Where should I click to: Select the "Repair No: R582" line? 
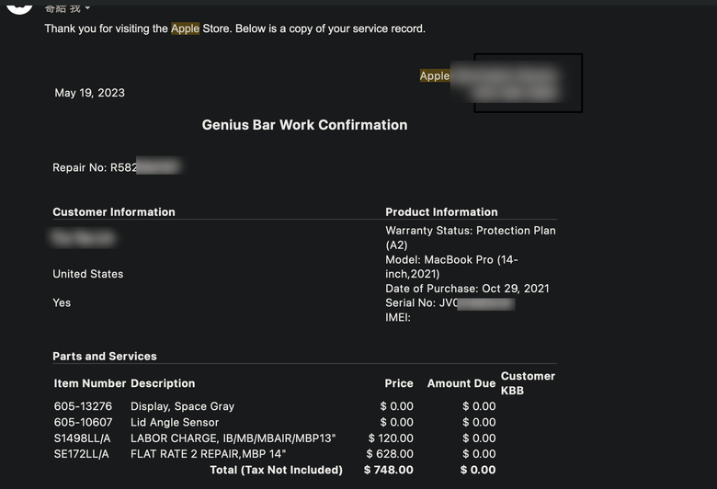coord(95,167)
